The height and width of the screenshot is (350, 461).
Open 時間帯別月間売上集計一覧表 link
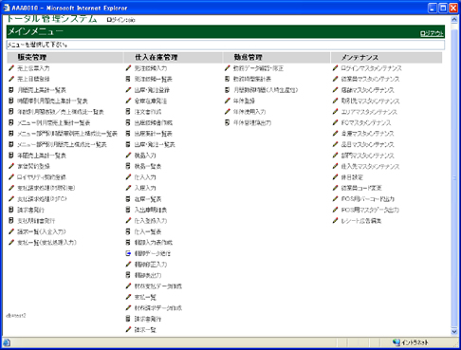click(x=52, y=101)
